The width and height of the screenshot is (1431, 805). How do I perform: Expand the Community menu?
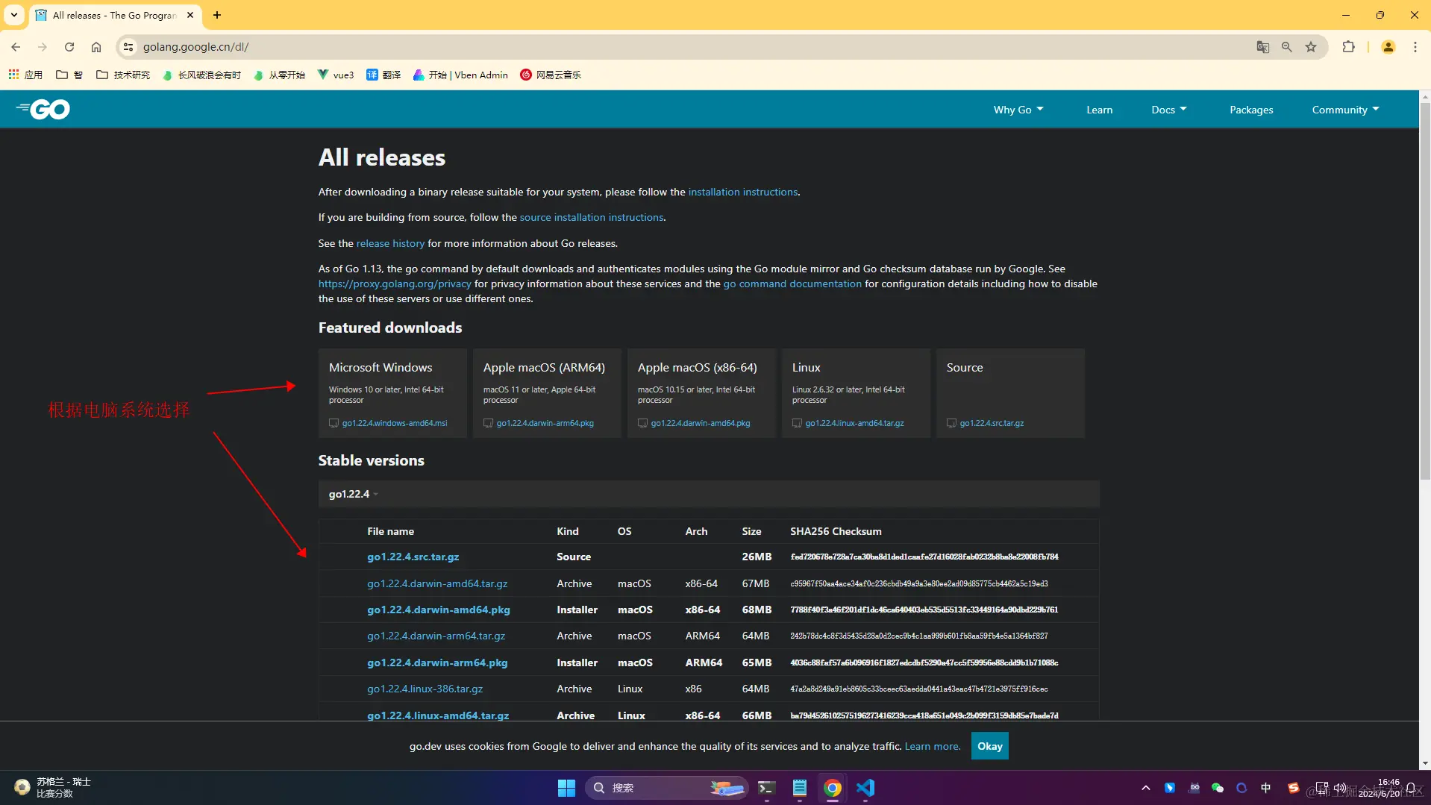click(1345, 110)
